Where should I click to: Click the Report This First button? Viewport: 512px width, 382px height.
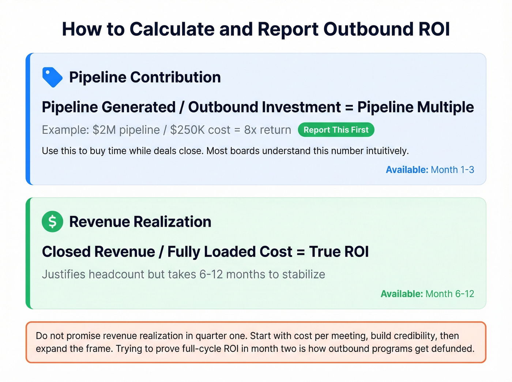tap(336, 130)
